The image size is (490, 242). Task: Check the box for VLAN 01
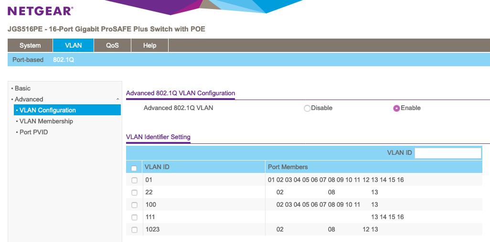pyautogui.click(x=134, y=180)
